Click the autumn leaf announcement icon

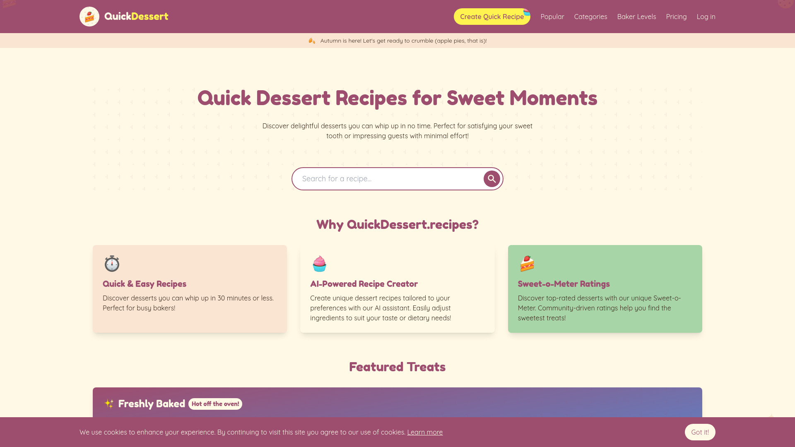click(x=312, y=41)
